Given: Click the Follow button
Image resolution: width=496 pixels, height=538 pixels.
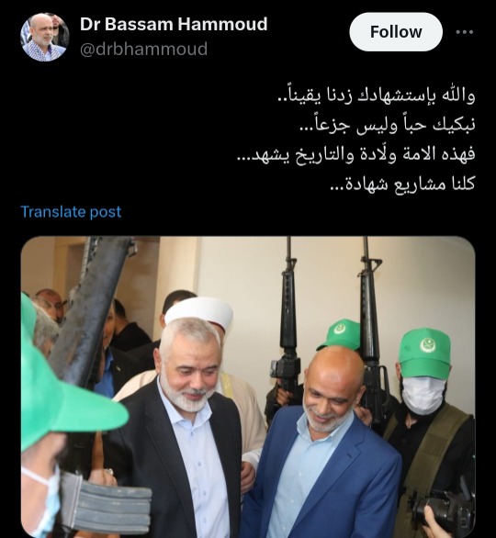Looking at the screenshot, I should 396,32.
